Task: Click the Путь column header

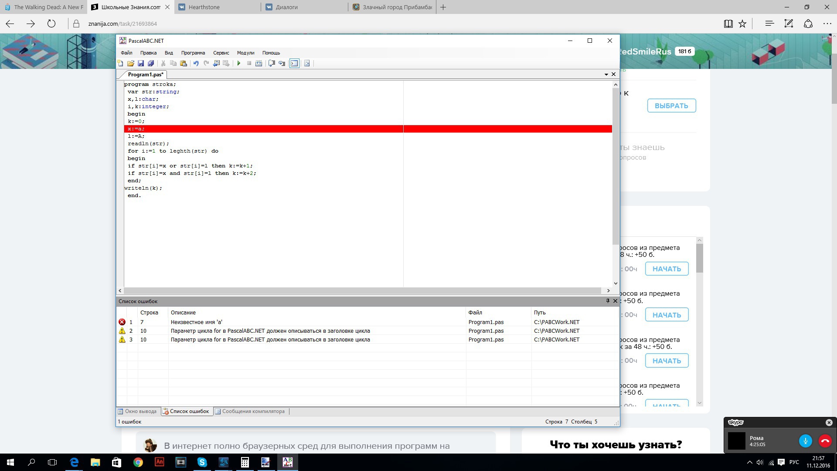Action: (x=575, y=313)
